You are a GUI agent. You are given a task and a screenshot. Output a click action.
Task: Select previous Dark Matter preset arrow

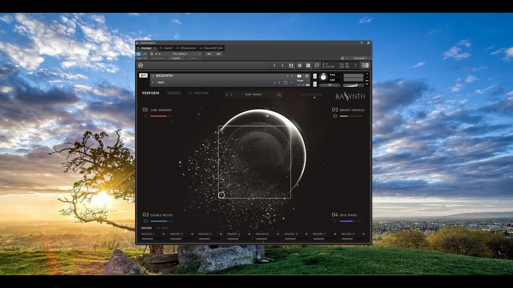[x=227, y=95]
